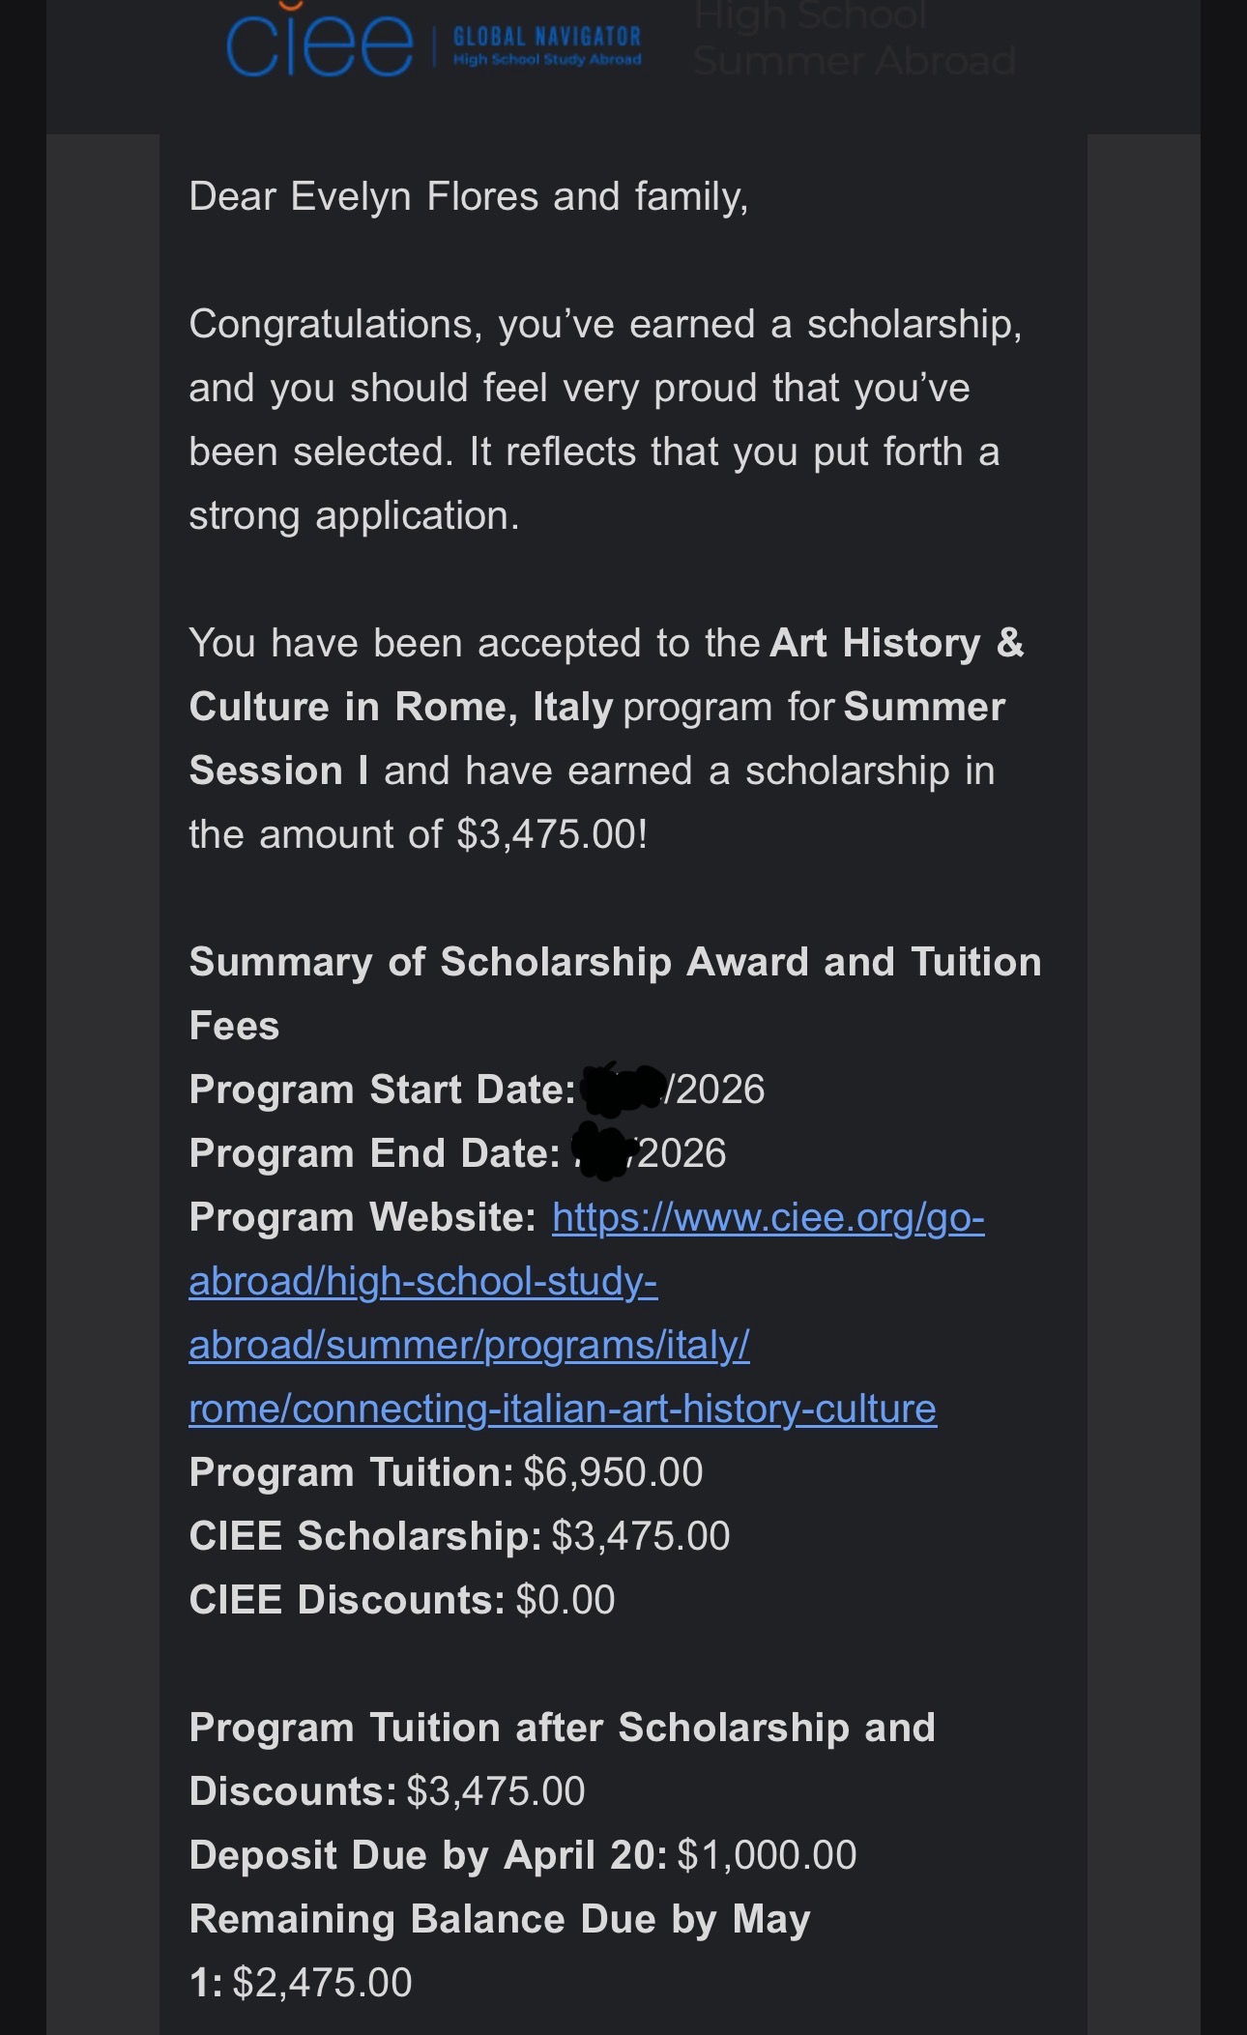Screen dimensions: 1247x2035
Task: Click the Program Tuition $6,950.00 line
Action: [x=446, y=1472]
